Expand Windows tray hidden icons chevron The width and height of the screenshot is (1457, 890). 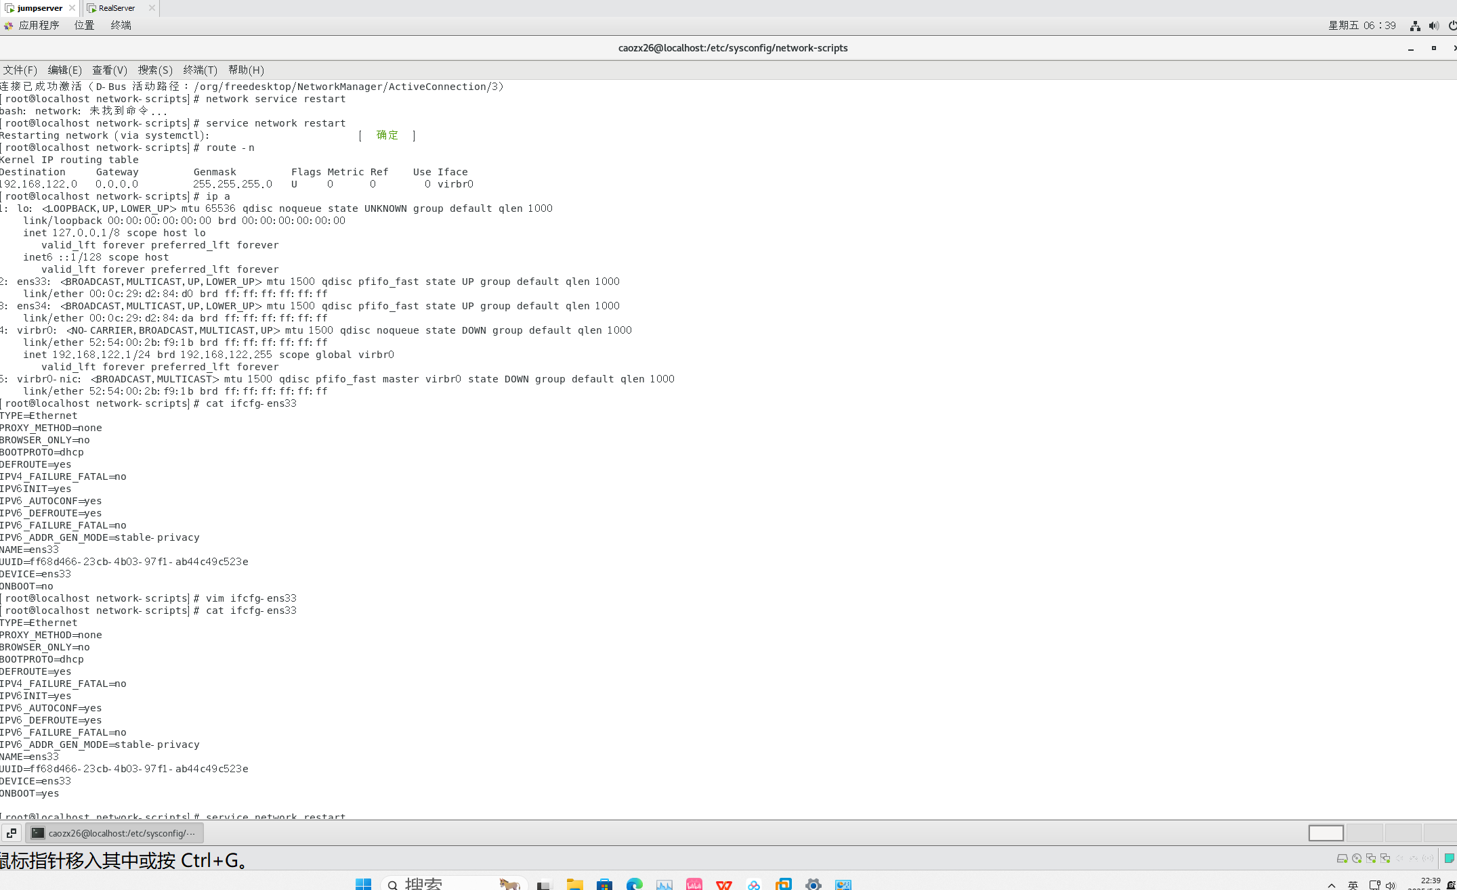[x=1331, y=885]
